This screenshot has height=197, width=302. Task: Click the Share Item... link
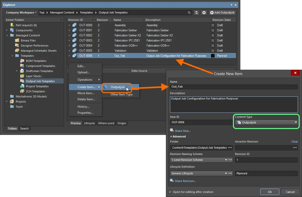pyautogui.click(x=183, y=131)
